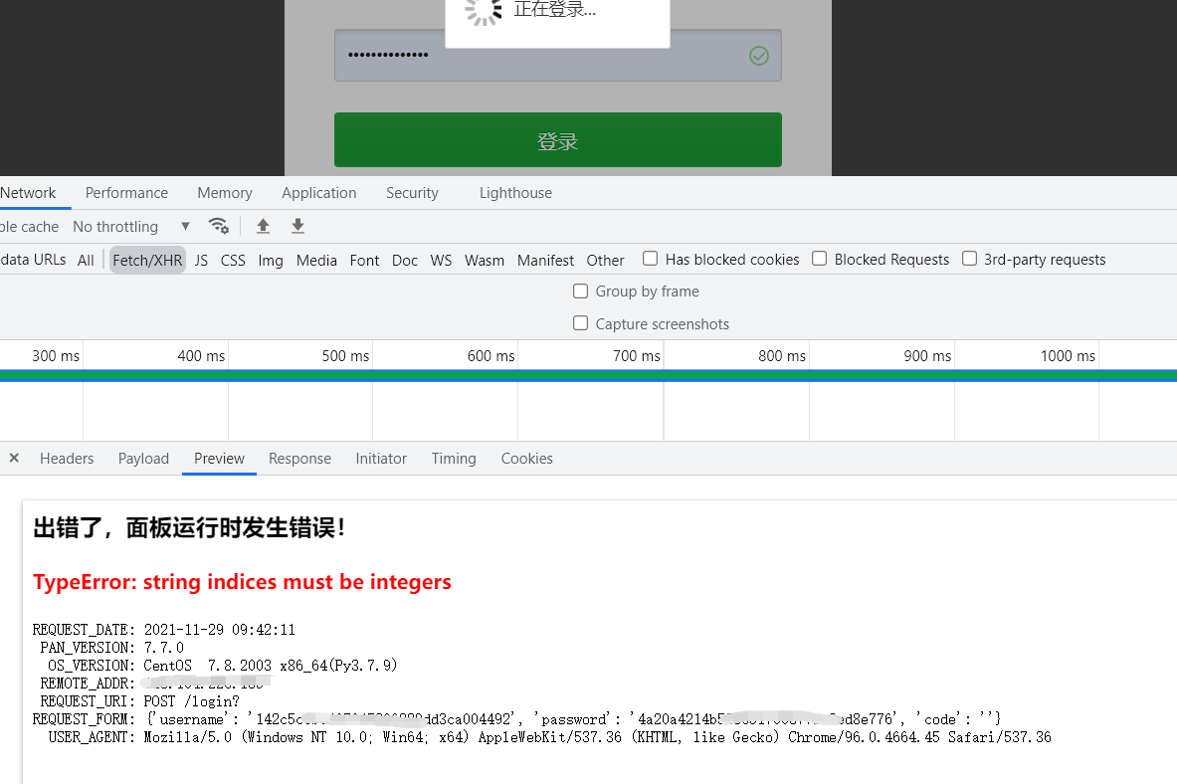Open the Performance tab
The height and width of the screenshot is (784, 1177).
click(x=127, y=193)
